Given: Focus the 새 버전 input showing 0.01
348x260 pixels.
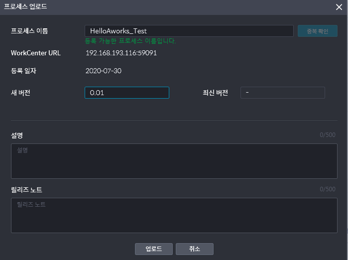Looking at the screenshot, I should [127, 93].
